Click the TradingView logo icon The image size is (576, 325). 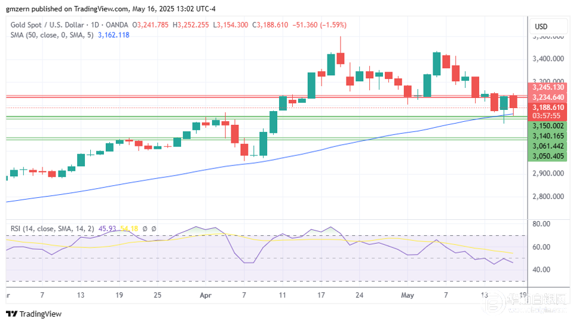[x=11, y=314]
